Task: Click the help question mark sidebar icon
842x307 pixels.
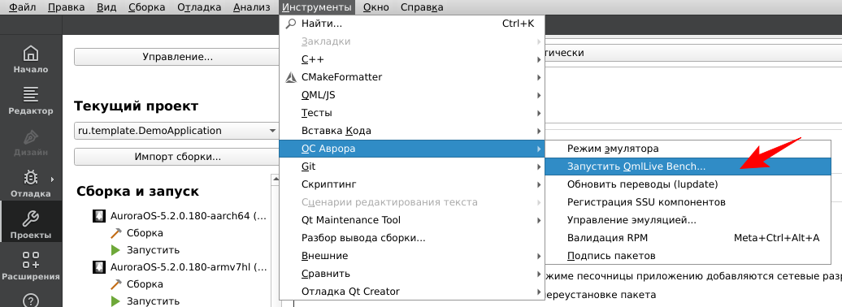Action: click(31, 300)
